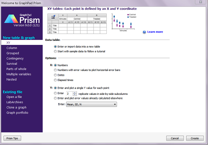Open LabArchives option

tap(15, 102)
